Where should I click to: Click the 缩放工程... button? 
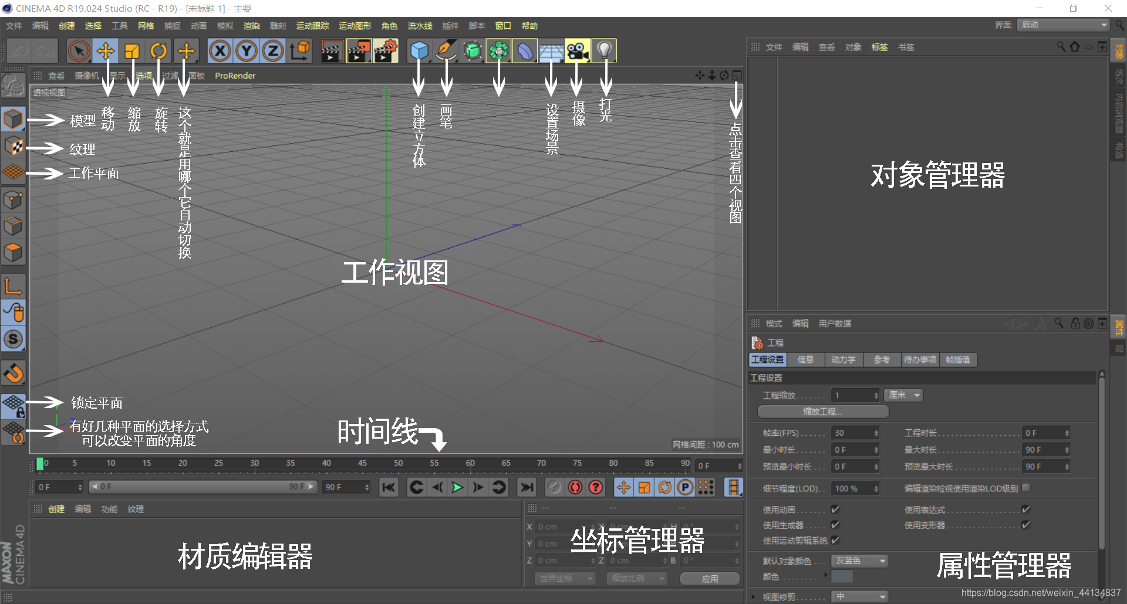pos(823,412)
